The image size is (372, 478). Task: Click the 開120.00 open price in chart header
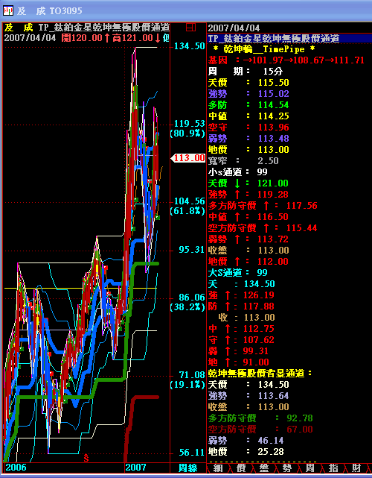82,38
